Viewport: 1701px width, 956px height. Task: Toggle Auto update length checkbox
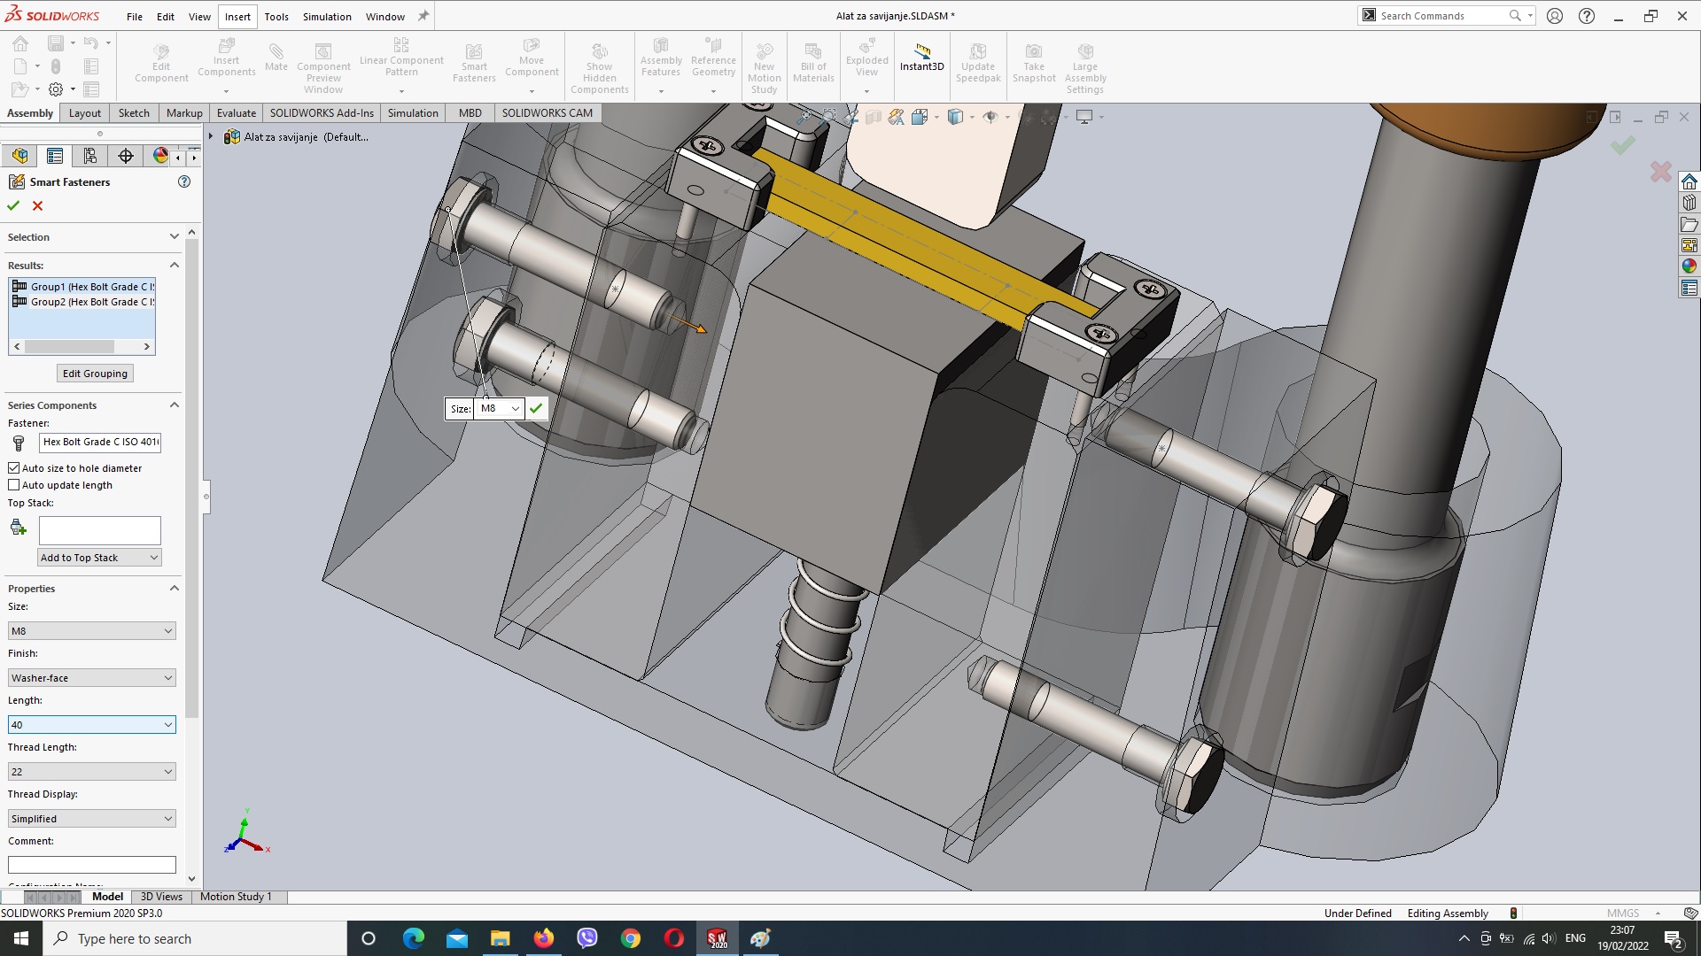click(x=13, y=484)
